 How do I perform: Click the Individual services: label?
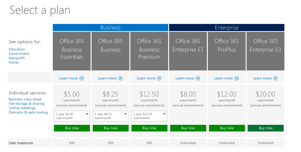28,93
